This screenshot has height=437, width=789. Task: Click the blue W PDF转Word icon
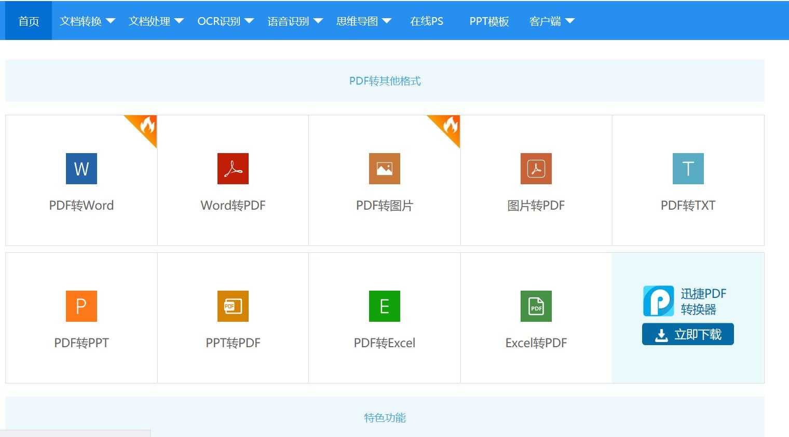pyautogui.click(x=81, y=169)
